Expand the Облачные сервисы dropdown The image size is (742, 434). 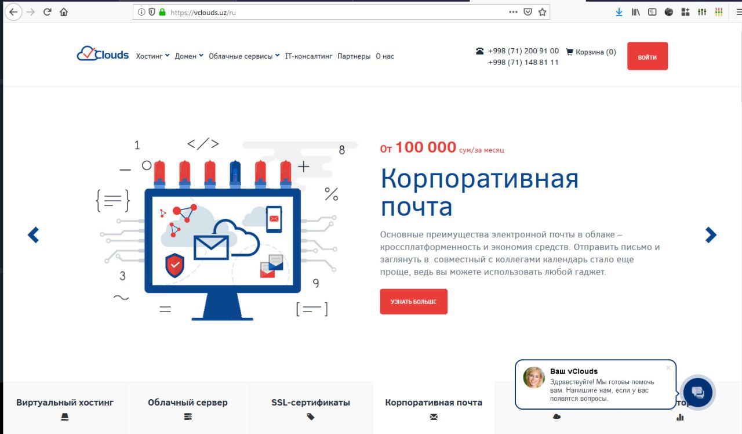(244, 56)
